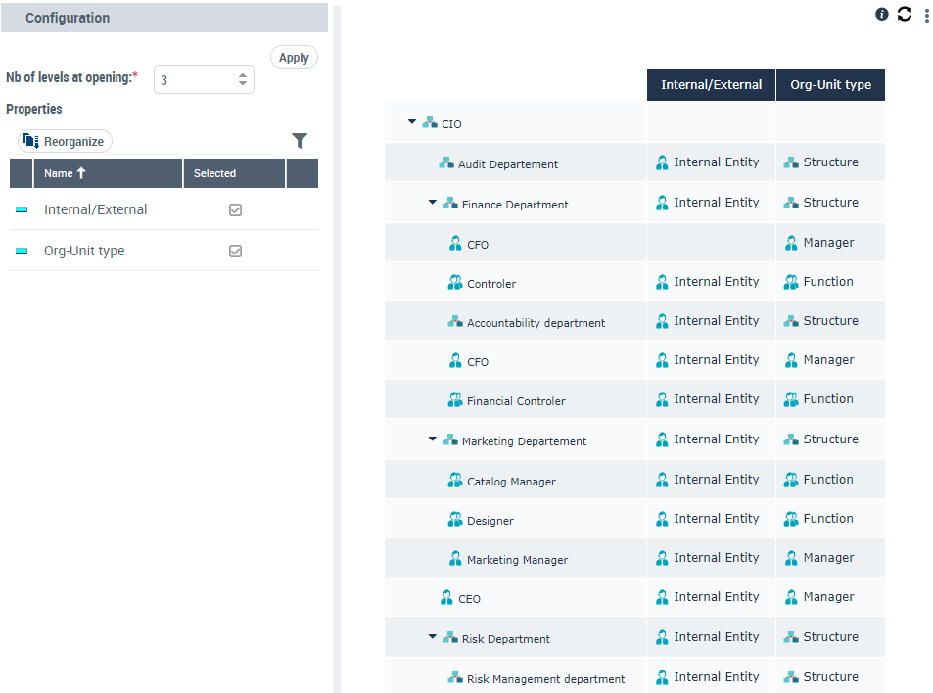The height and width of the screenshot is (693, 933).
Task: Click the info icon at top right
Action: (x=881, y=14)
